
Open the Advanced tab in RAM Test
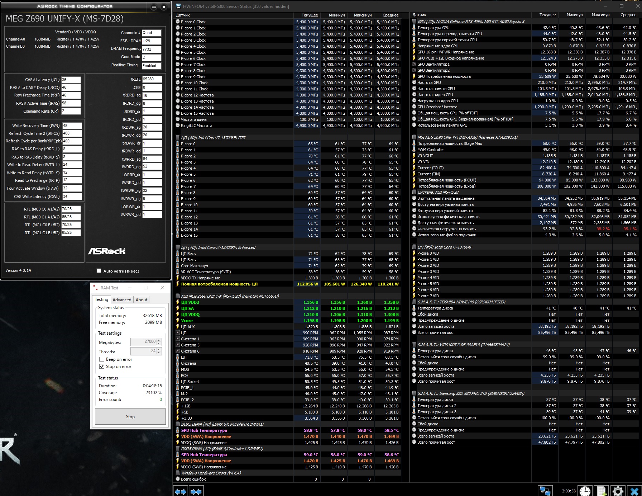tap(122, 300)
